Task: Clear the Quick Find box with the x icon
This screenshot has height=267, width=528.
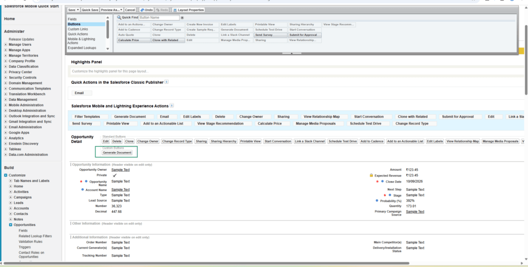Action: tap(182, 18)
